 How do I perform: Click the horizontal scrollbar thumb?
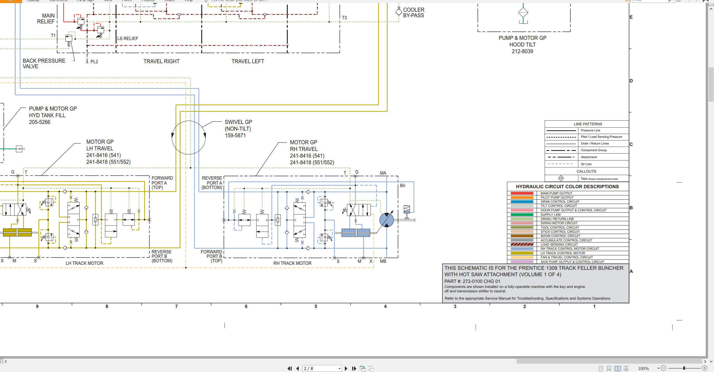609,361
